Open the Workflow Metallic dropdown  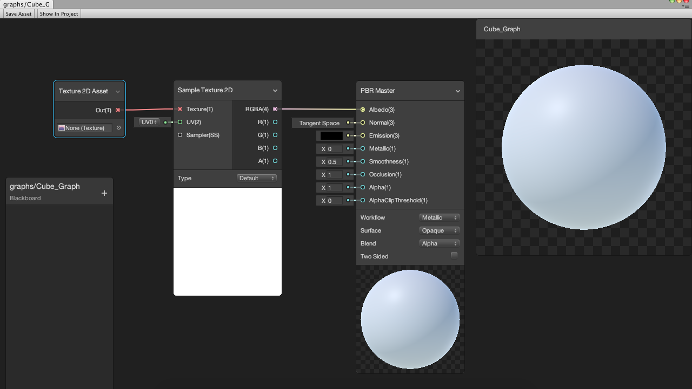(439, 217)
